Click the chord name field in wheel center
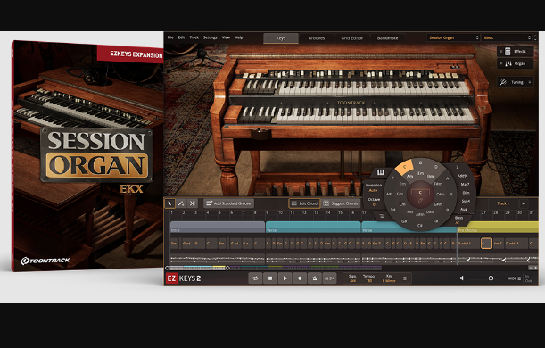Screen dimensions: 545x348 pyautogui.click(x=420, y=192)
